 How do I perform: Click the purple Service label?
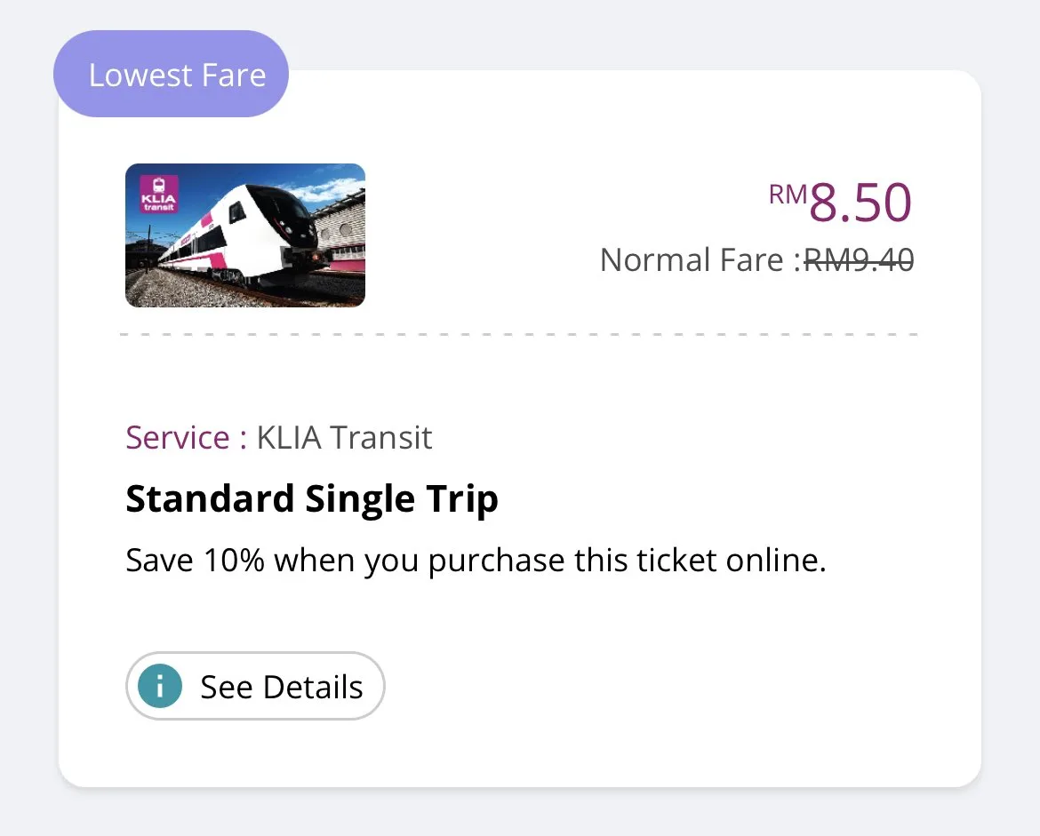point(187,438)
